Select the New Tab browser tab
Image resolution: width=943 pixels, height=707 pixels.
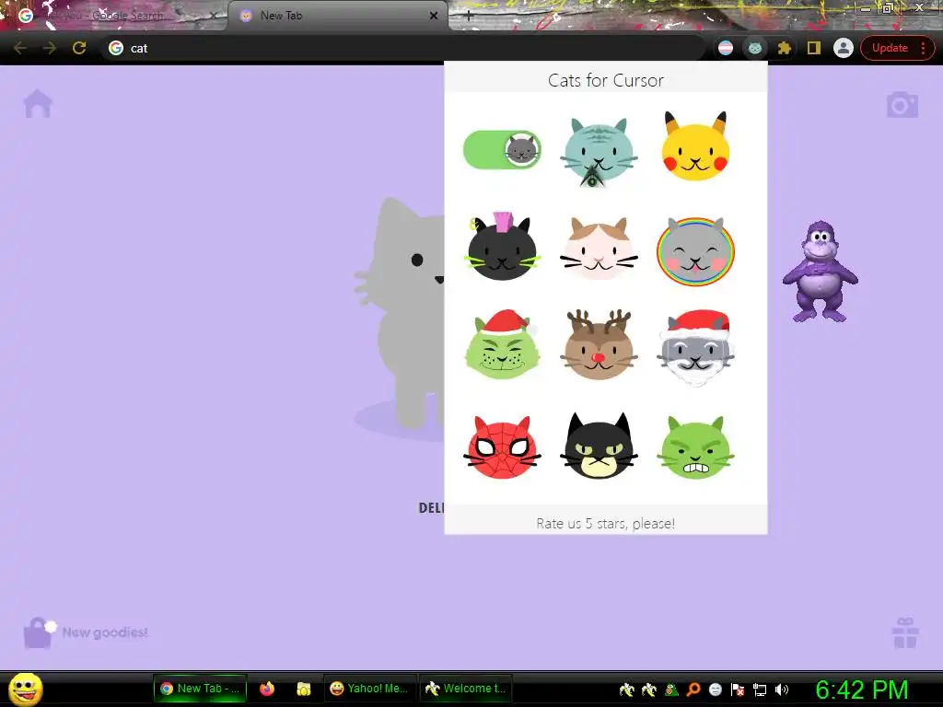[337, 16]
